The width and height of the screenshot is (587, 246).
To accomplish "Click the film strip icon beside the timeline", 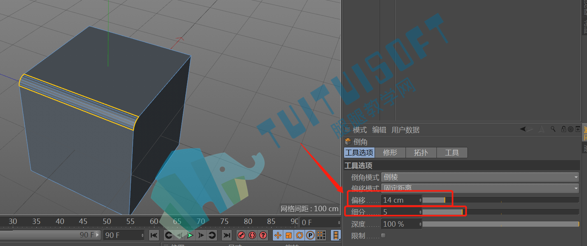I will 336,235.
